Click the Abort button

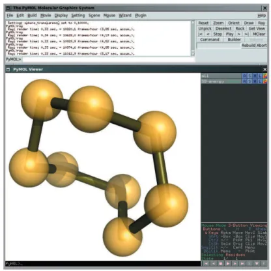pos(261,46)
